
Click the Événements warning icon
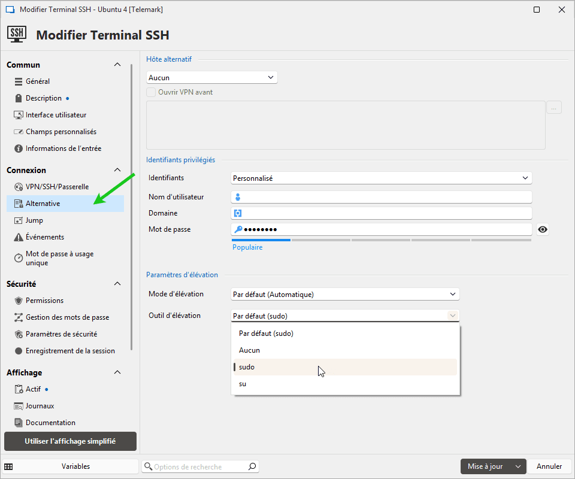click(19, 237)
